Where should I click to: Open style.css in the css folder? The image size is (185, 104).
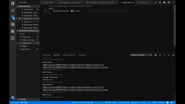coord(28,37)
